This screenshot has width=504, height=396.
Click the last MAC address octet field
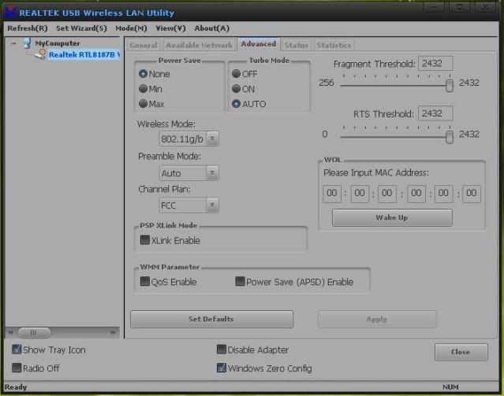(472, 194)
